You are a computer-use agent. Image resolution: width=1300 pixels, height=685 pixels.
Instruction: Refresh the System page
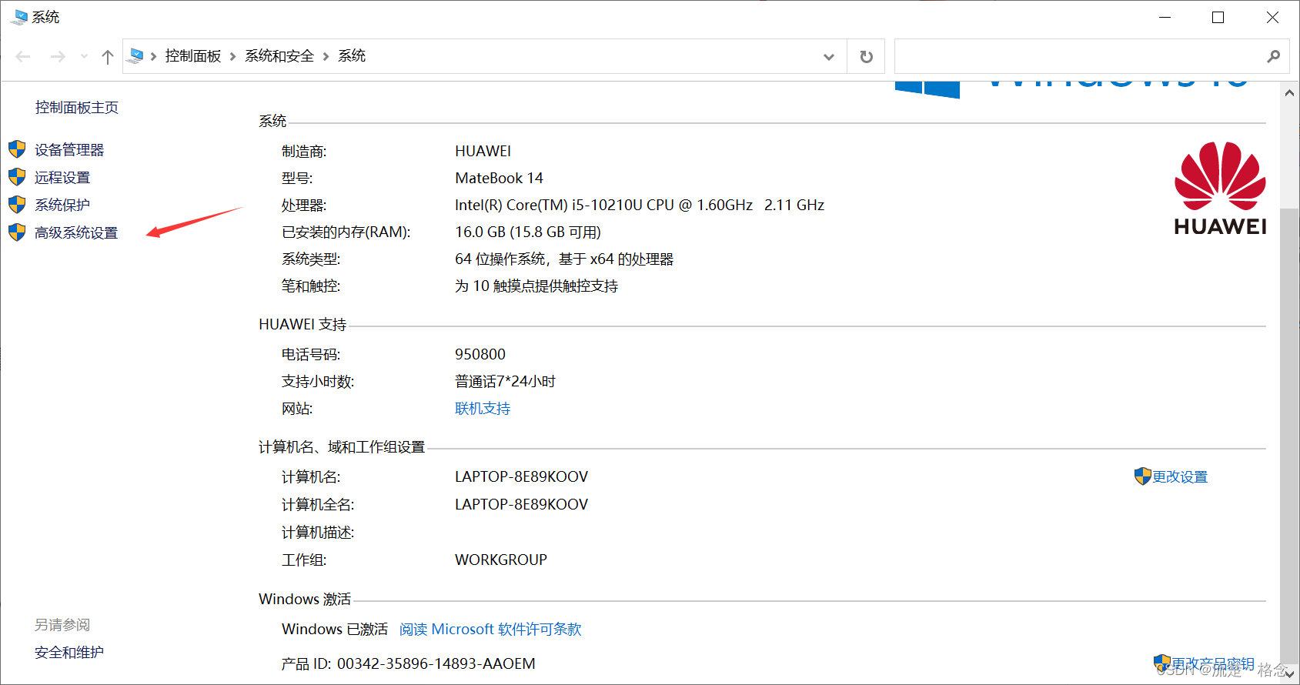866,56
